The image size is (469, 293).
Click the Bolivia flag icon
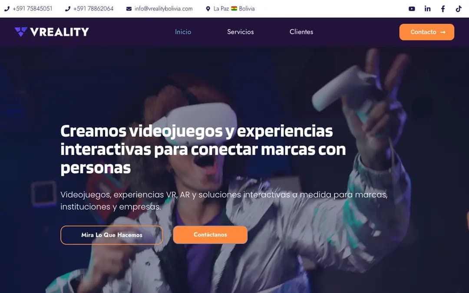point(234,8)
